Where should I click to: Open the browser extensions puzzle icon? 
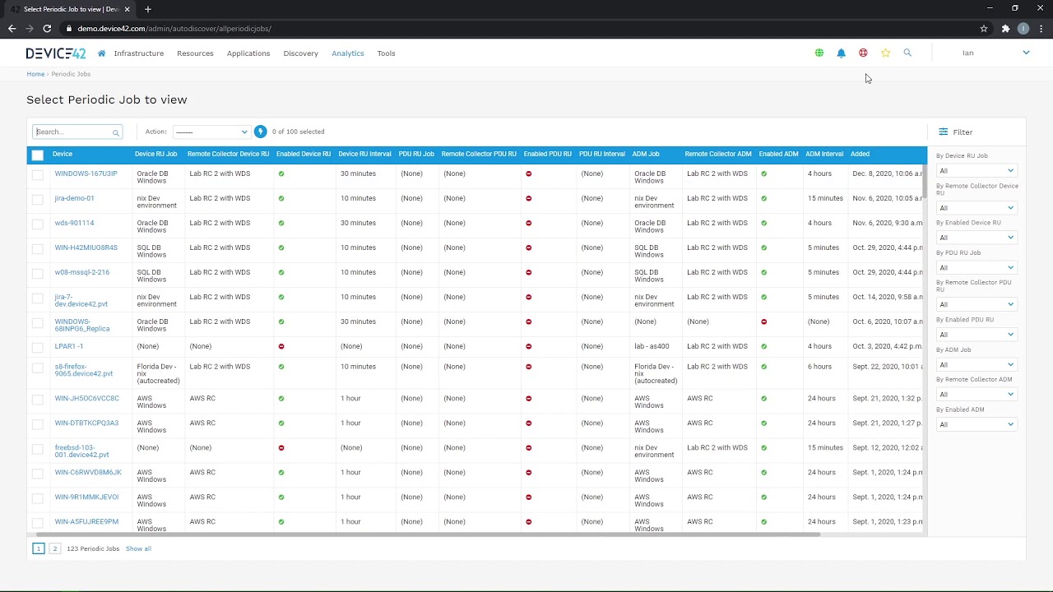click(1005, 29)
